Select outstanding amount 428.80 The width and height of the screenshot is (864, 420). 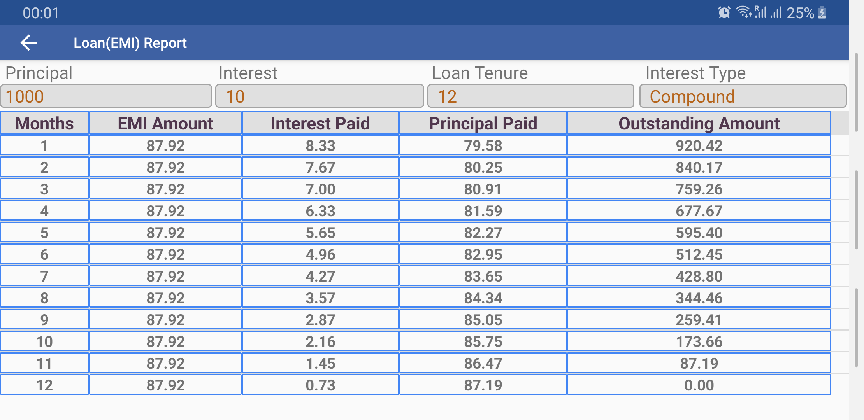699,276
